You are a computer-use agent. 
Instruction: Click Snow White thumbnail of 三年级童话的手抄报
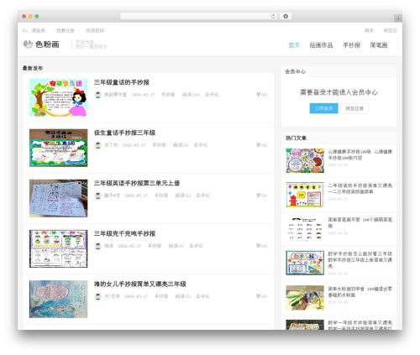click(x=59, y=97)
